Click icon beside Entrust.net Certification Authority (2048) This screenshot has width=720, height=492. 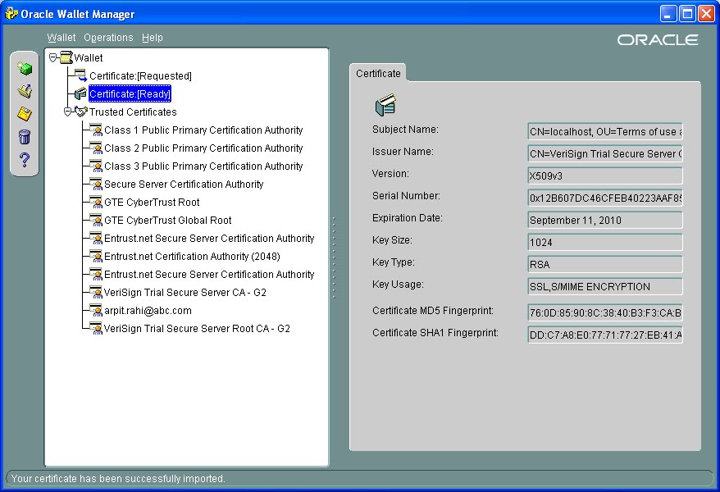point(96,256)
